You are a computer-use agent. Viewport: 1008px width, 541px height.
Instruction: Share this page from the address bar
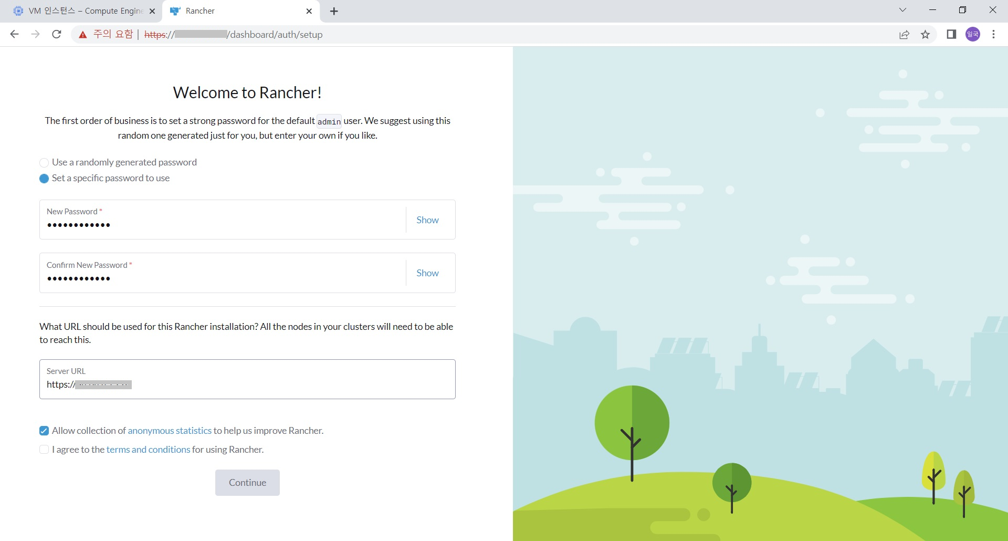click(904, 35)
